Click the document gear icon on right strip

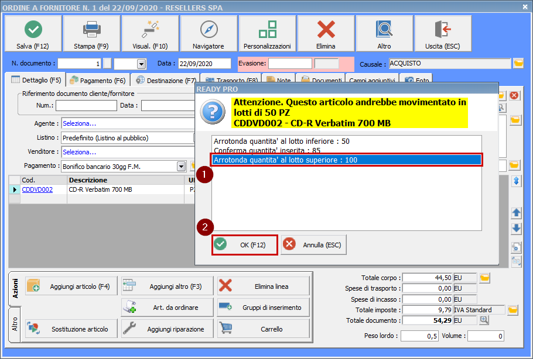point(516,247)
